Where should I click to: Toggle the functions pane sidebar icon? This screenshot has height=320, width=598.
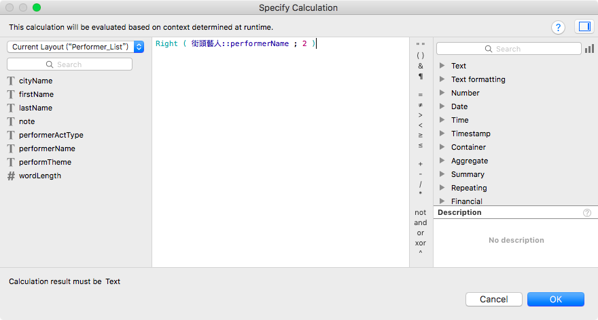584,26
